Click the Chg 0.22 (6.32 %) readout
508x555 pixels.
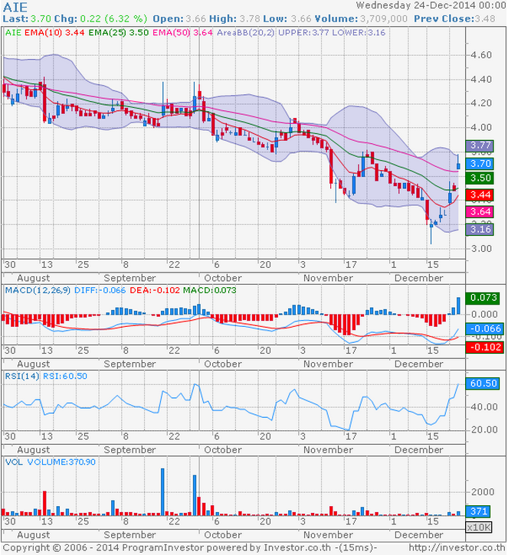click(x=100, y=19)
